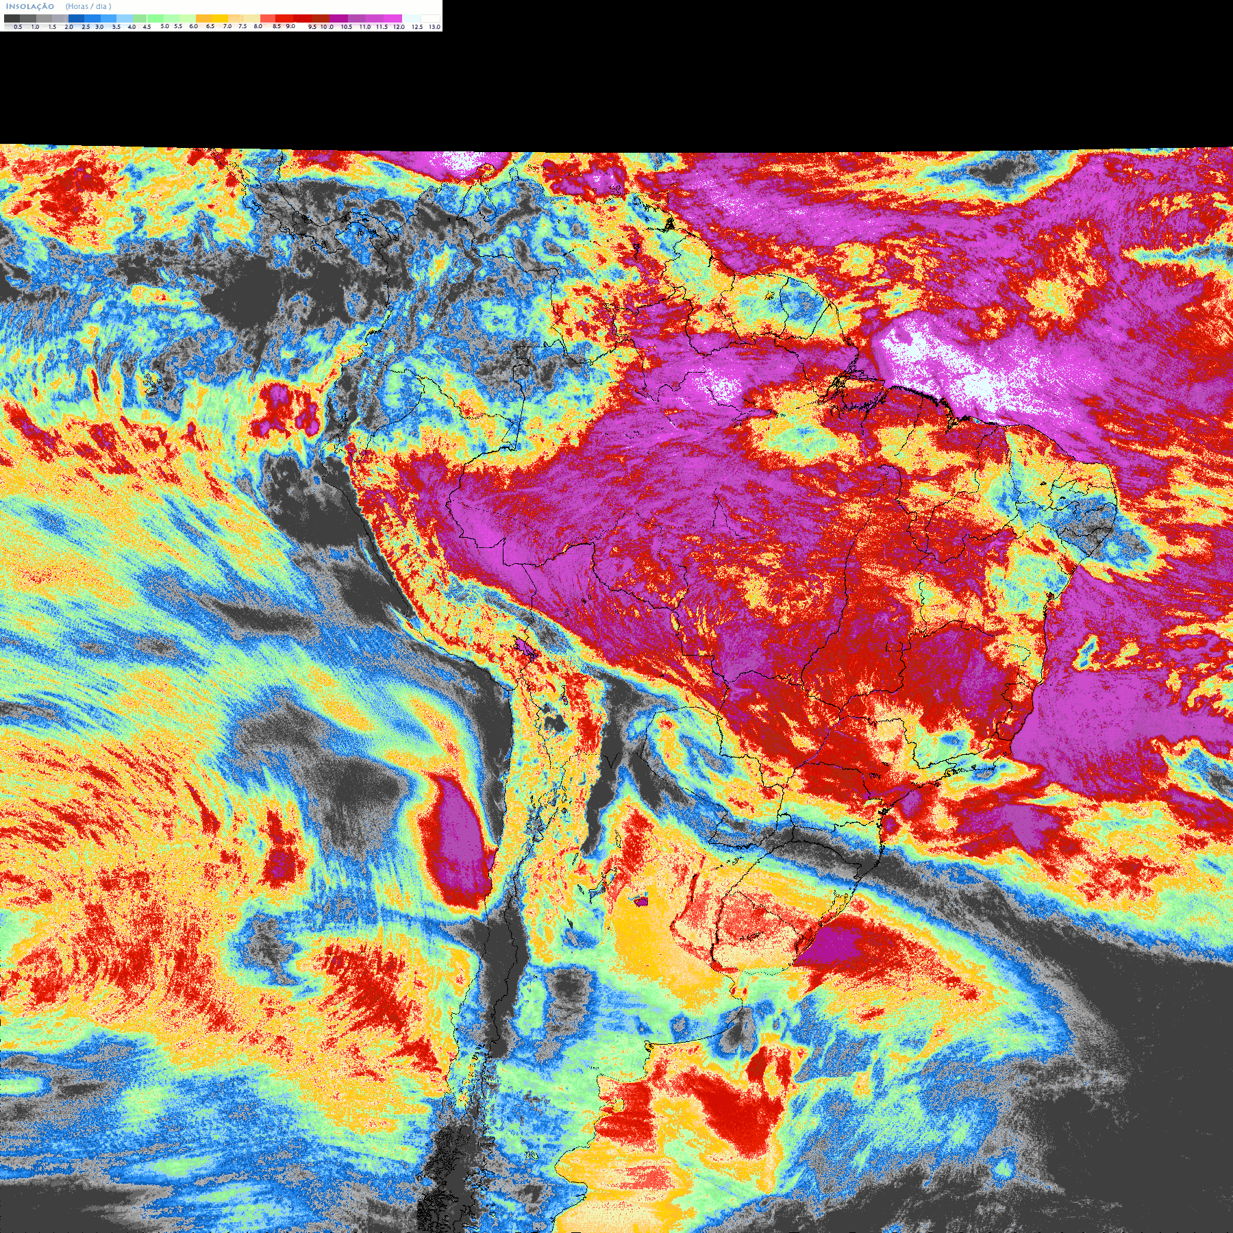Select the dark purple legend swatch above 10.5
Viewport: 1233px width, 1233px height.
click(338, 18)
